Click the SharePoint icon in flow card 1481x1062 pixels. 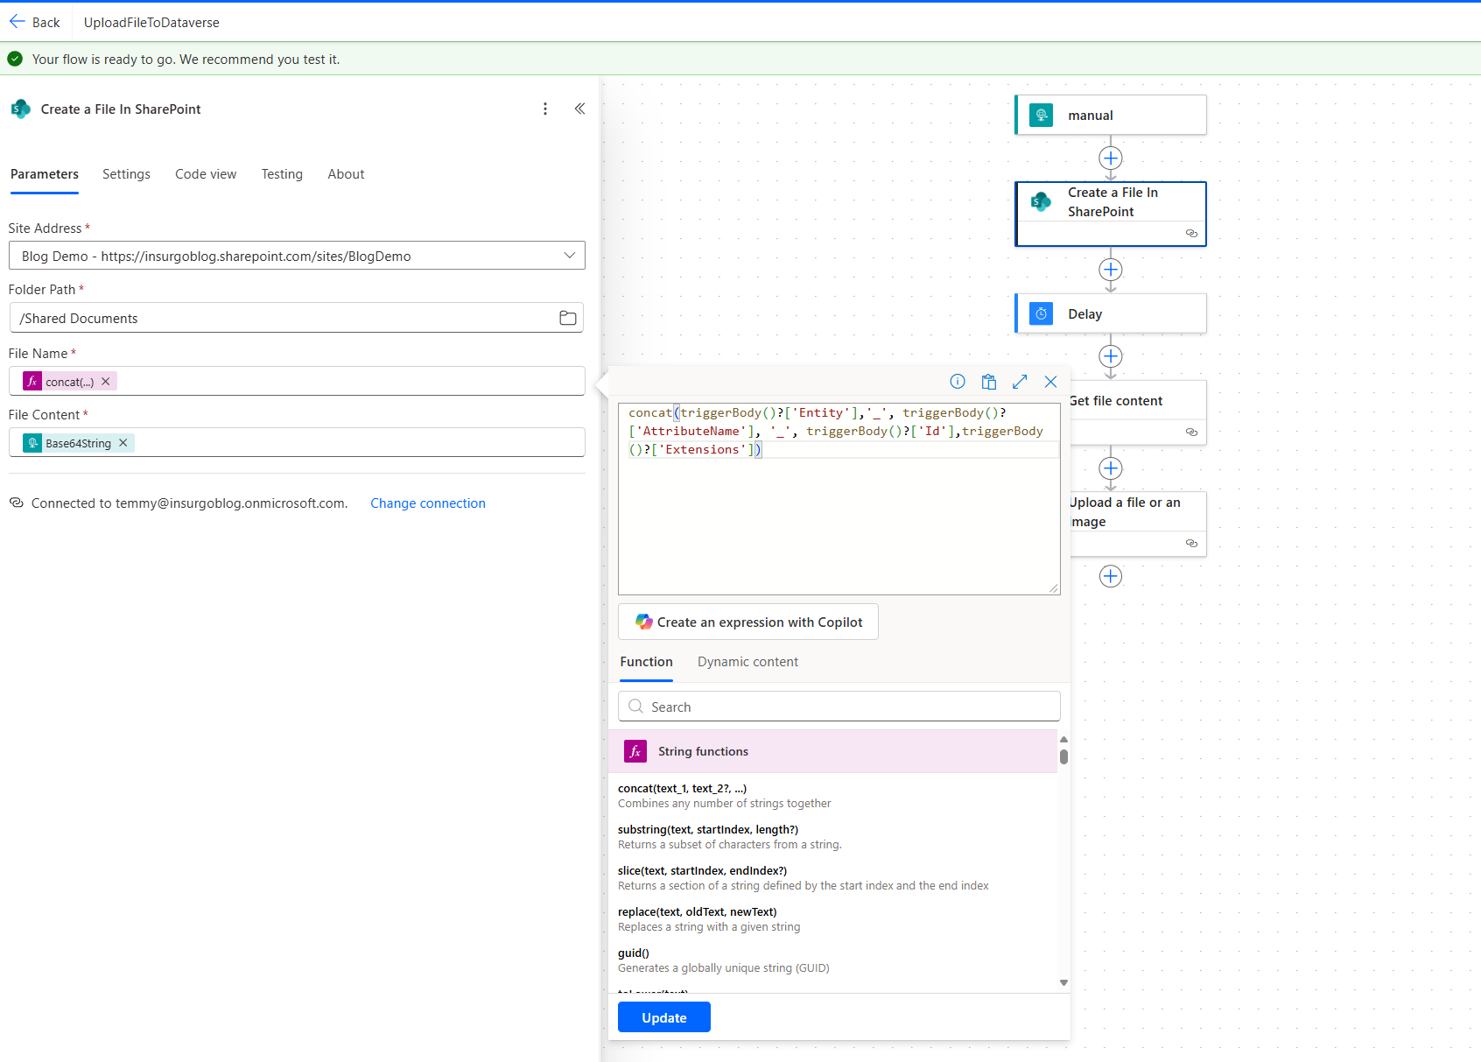tap(1041, 201)
